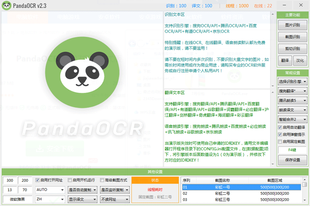Click scroll-down arrow of 识别文本区

pos(273,86)
